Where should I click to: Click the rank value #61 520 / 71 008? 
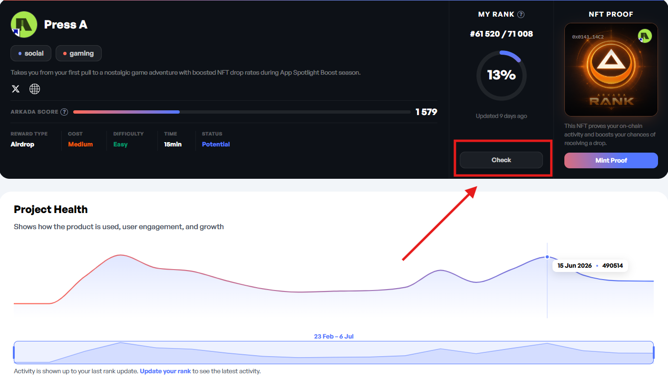502,34
